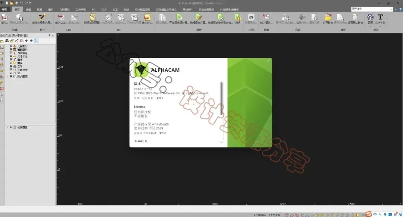Click the binoculars find icon in layers panel
Screen dimensions: 403x217
click(7, 41)
